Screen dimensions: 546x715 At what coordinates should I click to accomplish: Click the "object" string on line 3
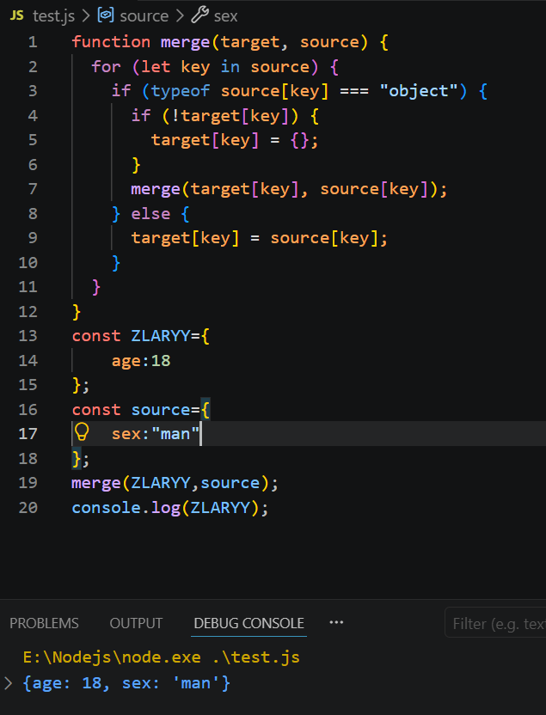click(x=418, y=91)
